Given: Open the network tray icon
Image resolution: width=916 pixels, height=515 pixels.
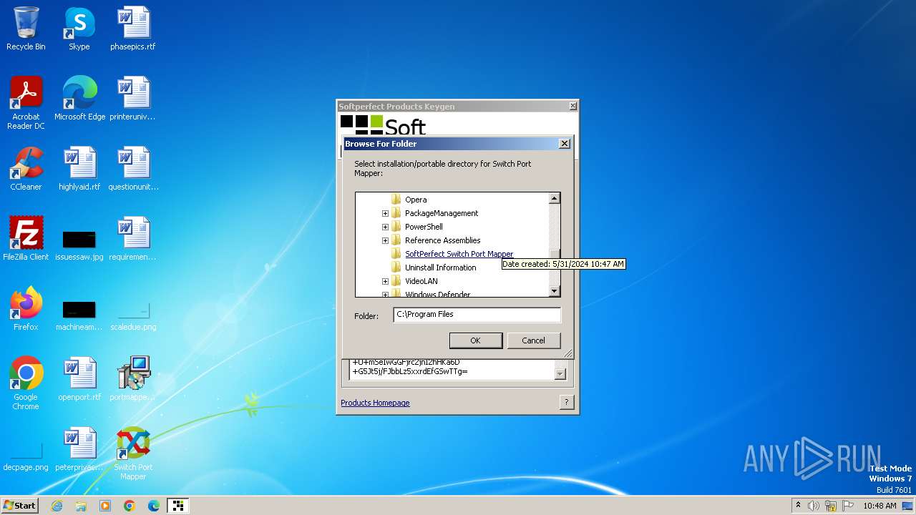Looking at the screenshot, I should click(x=831, y=506).
